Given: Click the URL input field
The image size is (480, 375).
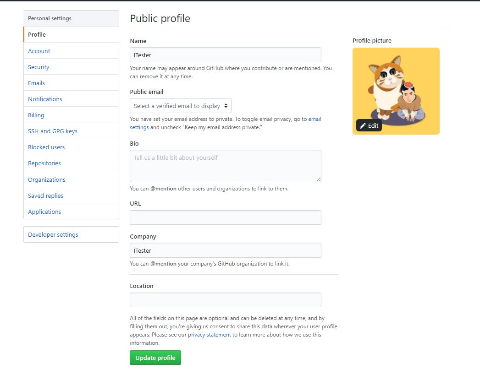Looking at the screenshot, I should pyautogui.click(x=225, y=217).
